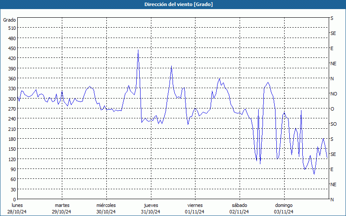Viewport: 346px width, 216px height.
Task: Click the 510 y-axis value
Action: pyautogui.click(x=12, y=28)
